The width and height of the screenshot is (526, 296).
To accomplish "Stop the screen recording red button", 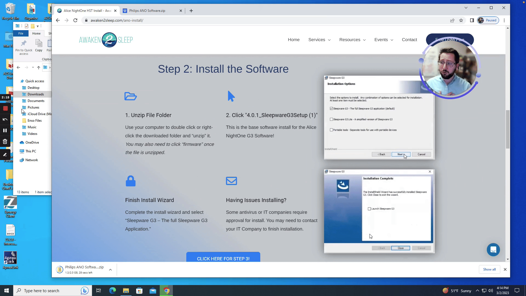I will [x=5, y=108].
